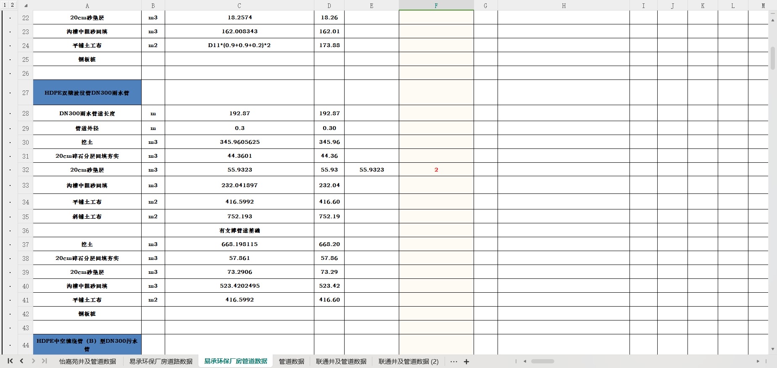
Task: Select the red value 2 in column F
Action: [x=436, y=169]
